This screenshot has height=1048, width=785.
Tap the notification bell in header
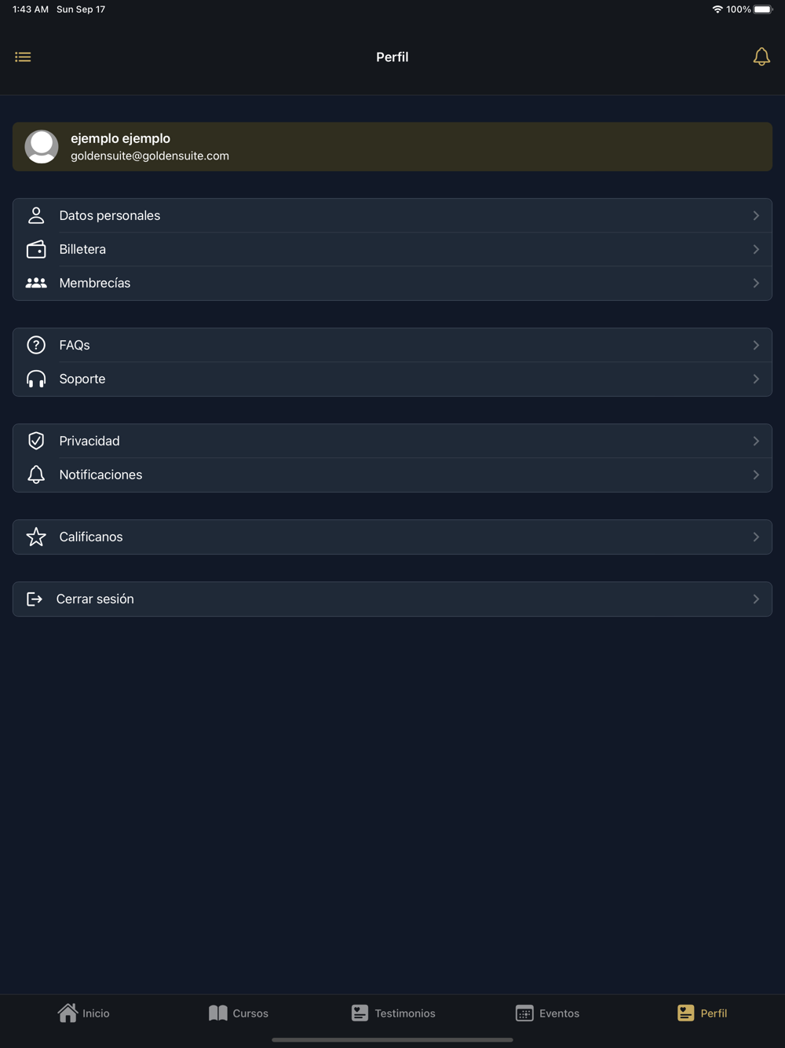coord(761,57)
